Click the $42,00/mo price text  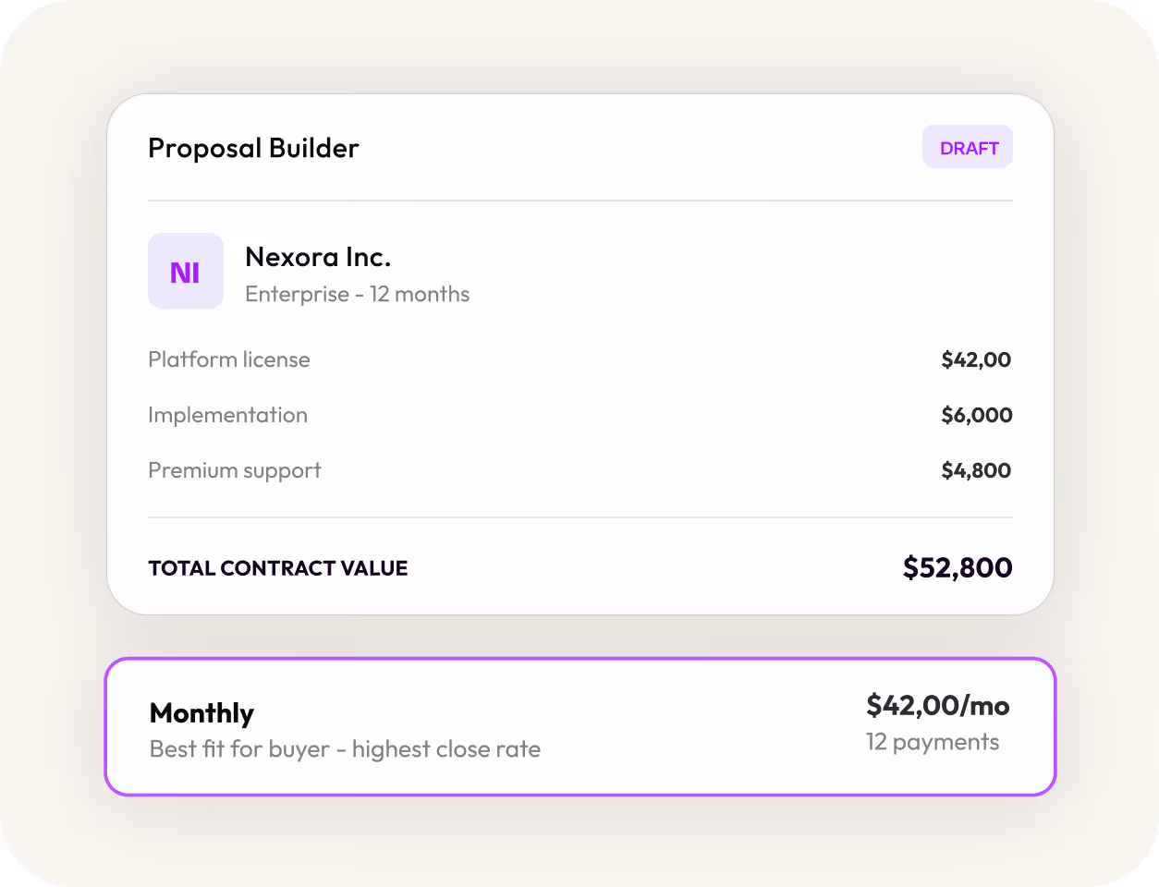tap(938, 706)
